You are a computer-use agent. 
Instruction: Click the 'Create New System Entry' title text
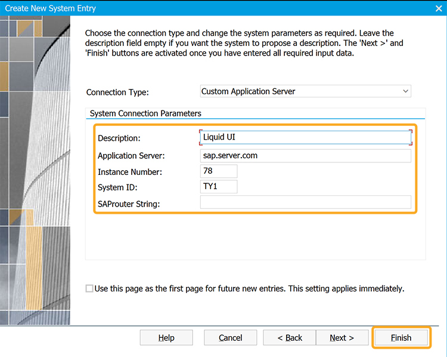point(51,8)
